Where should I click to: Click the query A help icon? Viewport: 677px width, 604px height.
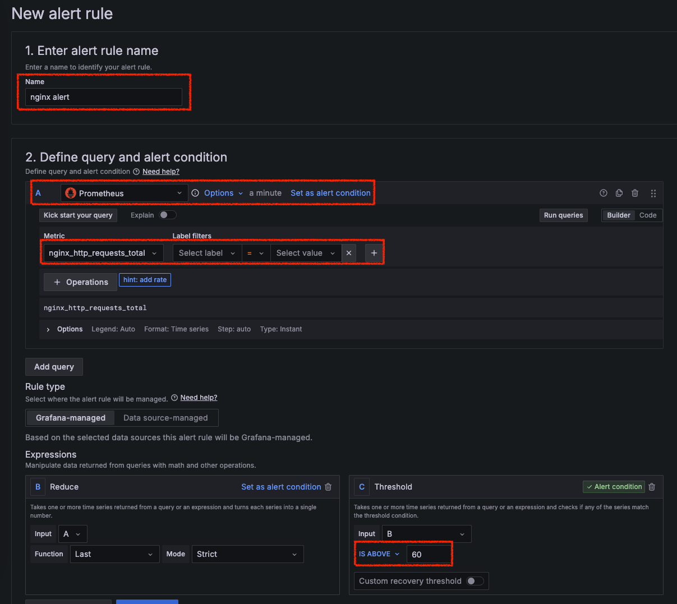[x=604, y=193]
